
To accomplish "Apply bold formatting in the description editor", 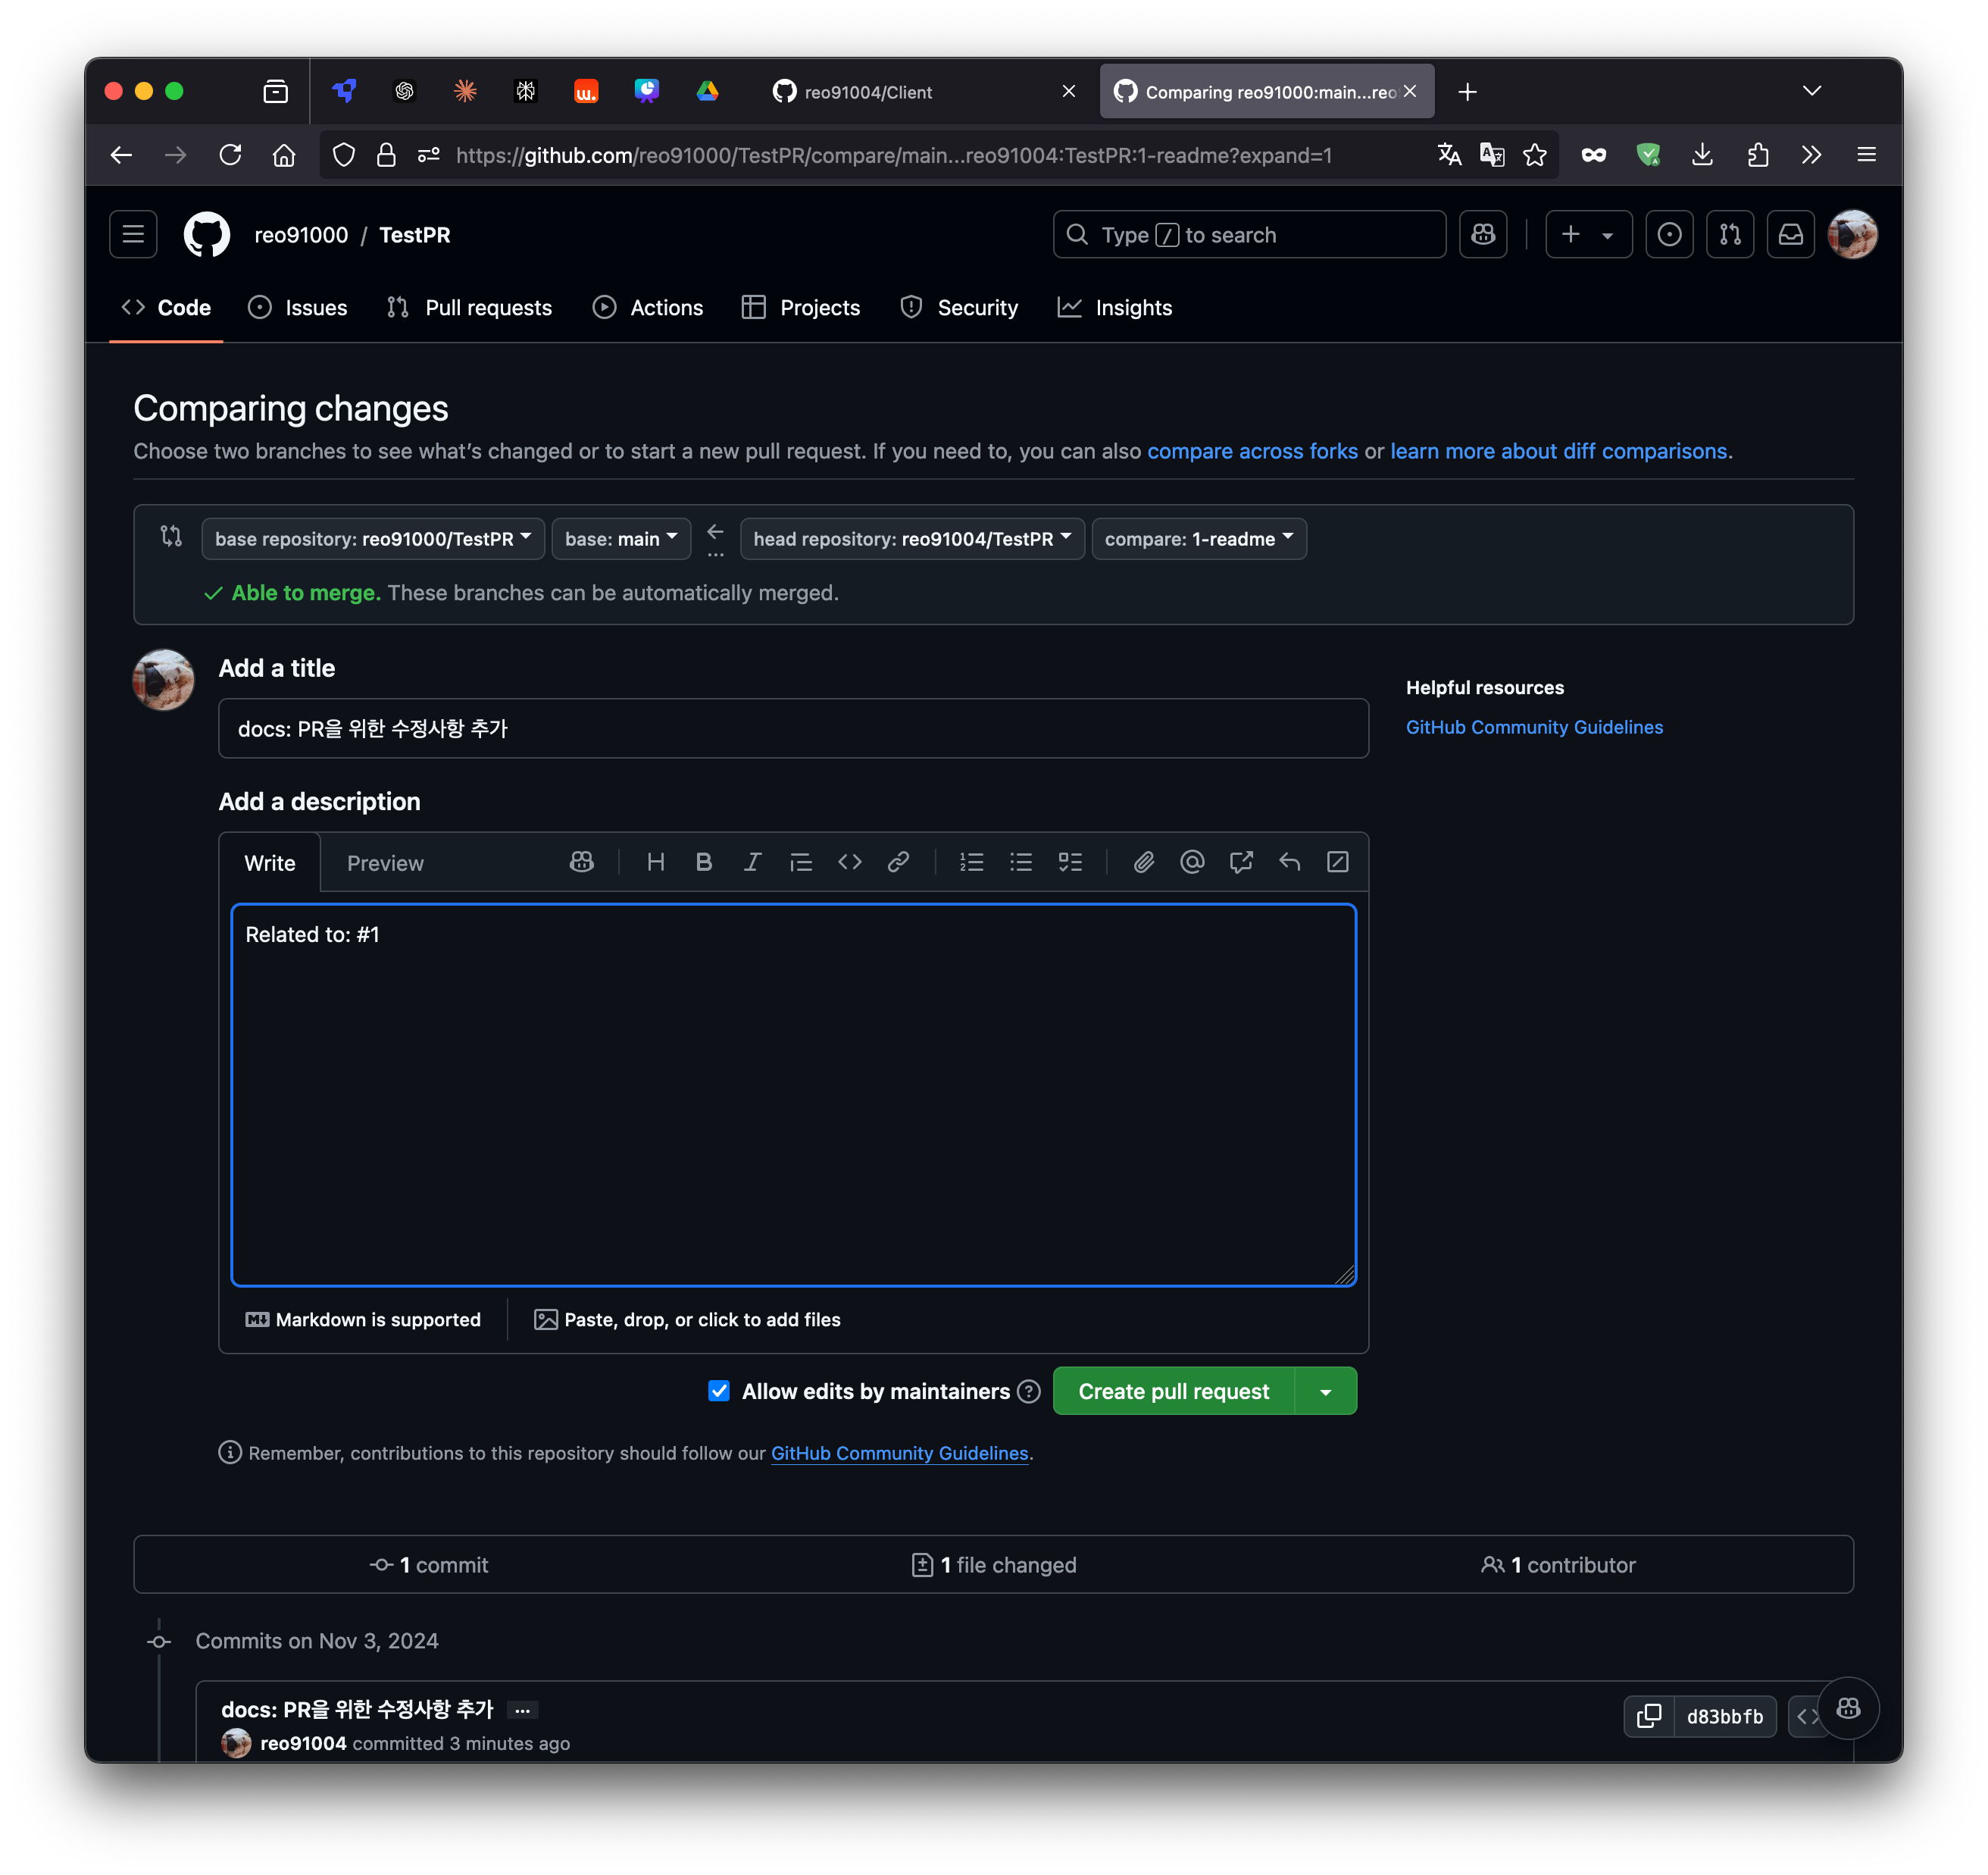I will [704, 862].
